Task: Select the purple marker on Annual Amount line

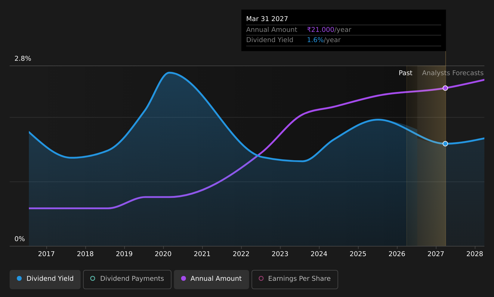Action: click(445, 88)
